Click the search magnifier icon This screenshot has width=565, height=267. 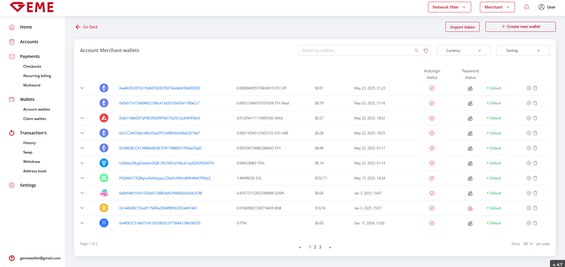point(416,51)
